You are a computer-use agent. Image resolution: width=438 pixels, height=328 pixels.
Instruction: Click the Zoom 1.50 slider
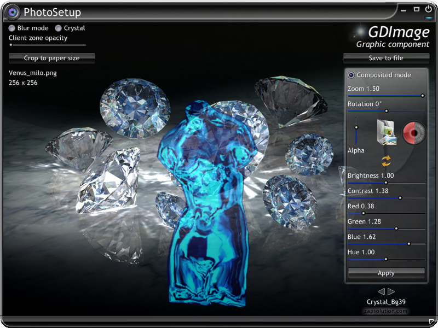tap(387, 96)
